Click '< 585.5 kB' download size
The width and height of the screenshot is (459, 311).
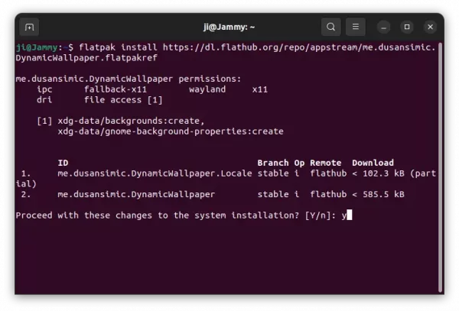pyautogui.click(x=379, y=194)
